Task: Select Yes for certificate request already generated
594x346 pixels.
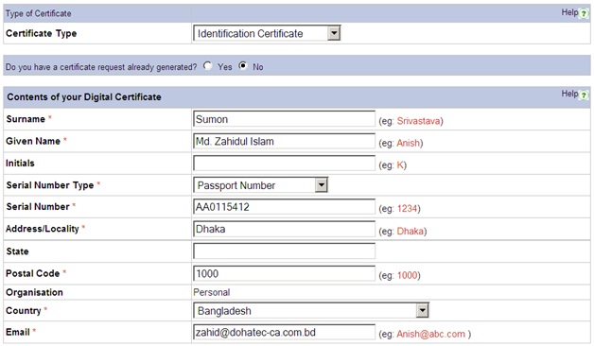Action: click(207, 66)
